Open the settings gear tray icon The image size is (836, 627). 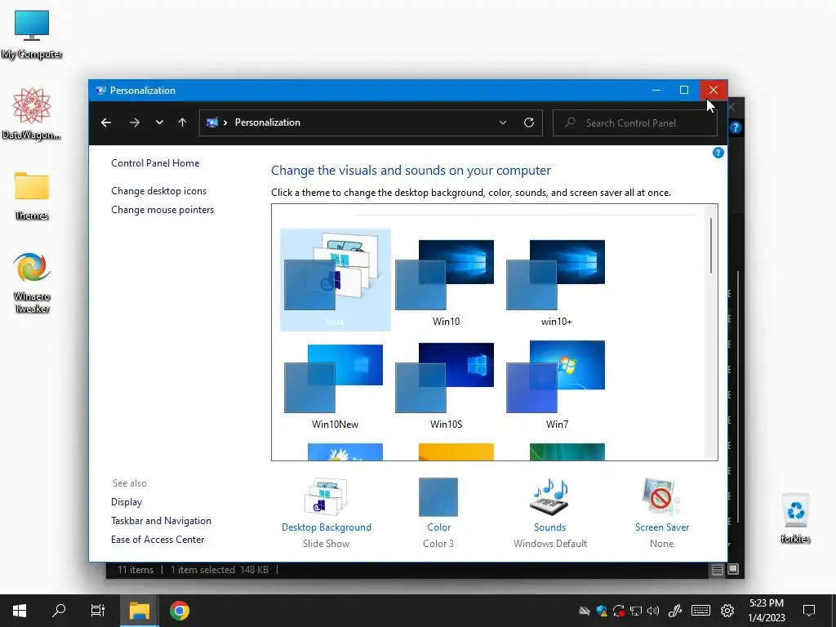[x=727, y=611]
